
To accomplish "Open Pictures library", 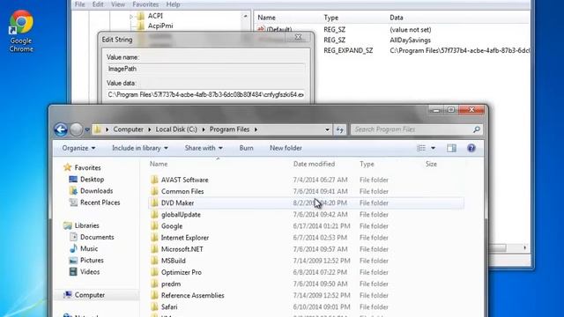I will (92, 260).
